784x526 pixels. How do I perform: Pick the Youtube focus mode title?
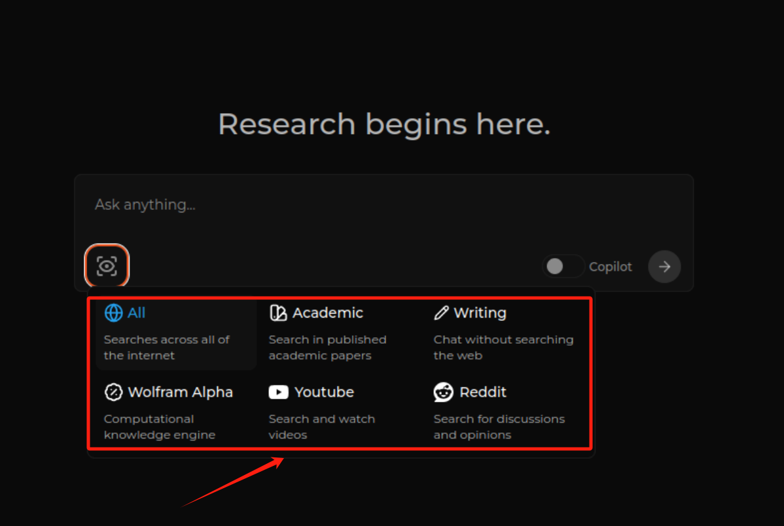324,392
